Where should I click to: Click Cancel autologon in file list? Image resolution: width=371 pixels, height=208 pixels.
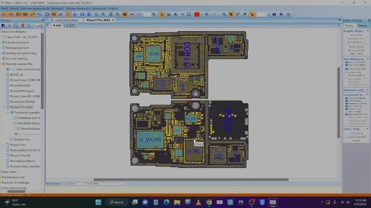click(x=17, y=42)
